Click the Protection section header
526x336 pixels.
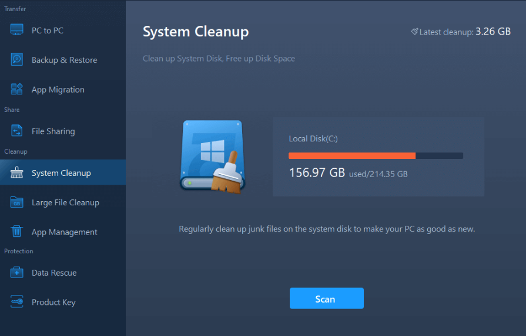tap(19, 251)
